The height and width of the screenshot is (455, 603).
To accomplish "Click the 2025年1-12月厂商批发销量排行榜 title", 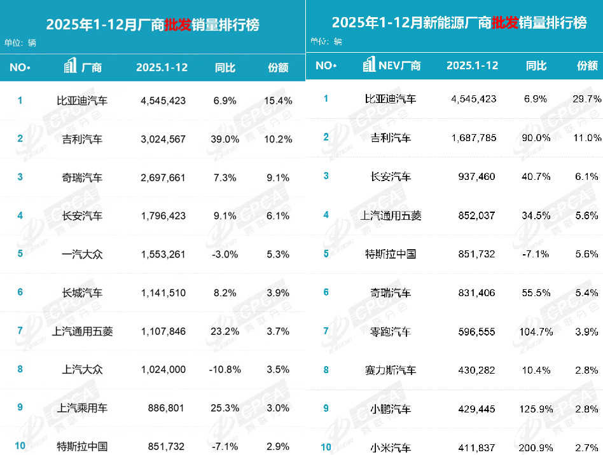I will (x=153, y=25).
